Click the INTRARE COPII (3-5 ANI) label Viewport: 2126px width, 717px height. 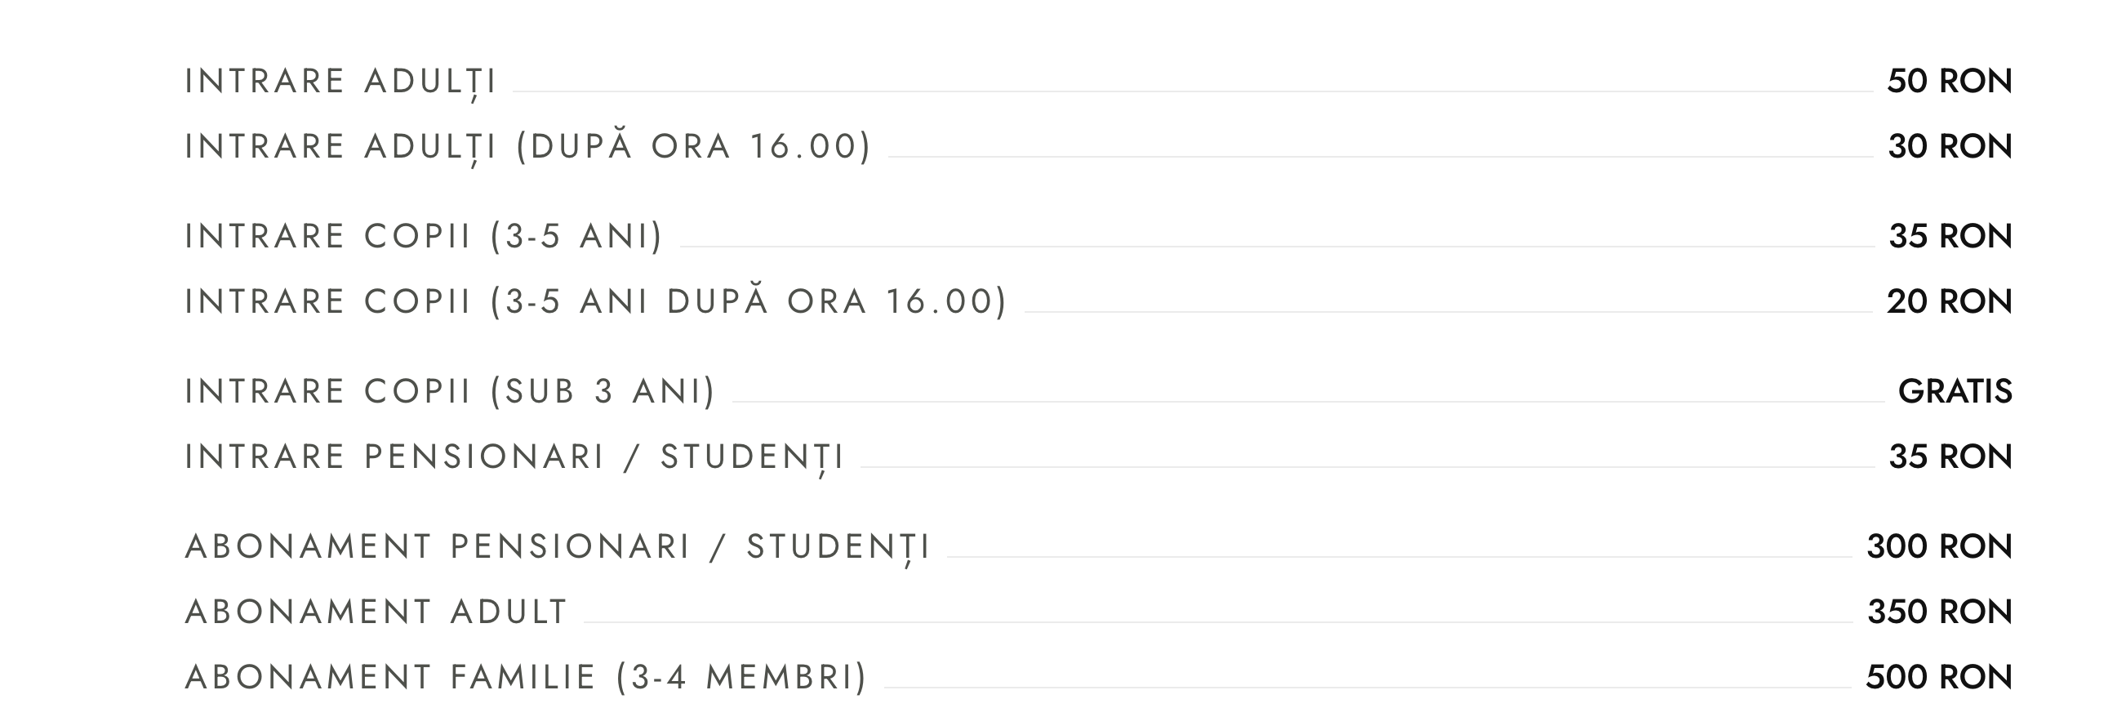click(424, 236)
